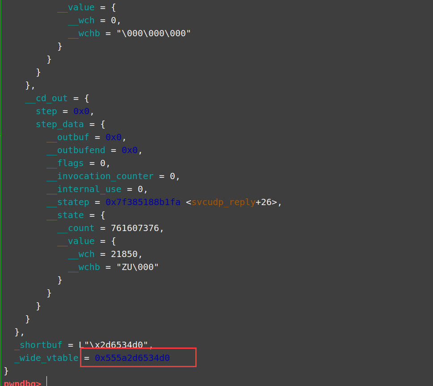Select the string "ZU\000"

[x=138, y=267]
